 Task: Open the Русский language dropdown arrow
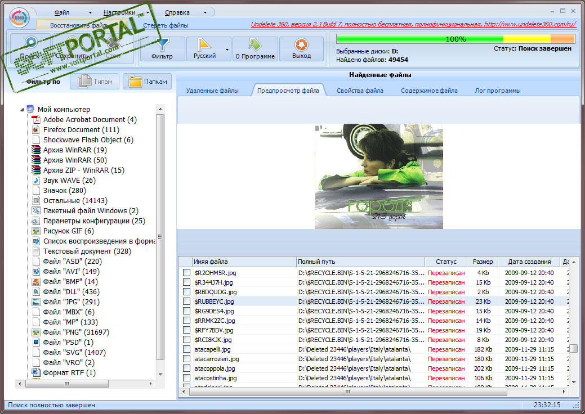pos(227,50)
